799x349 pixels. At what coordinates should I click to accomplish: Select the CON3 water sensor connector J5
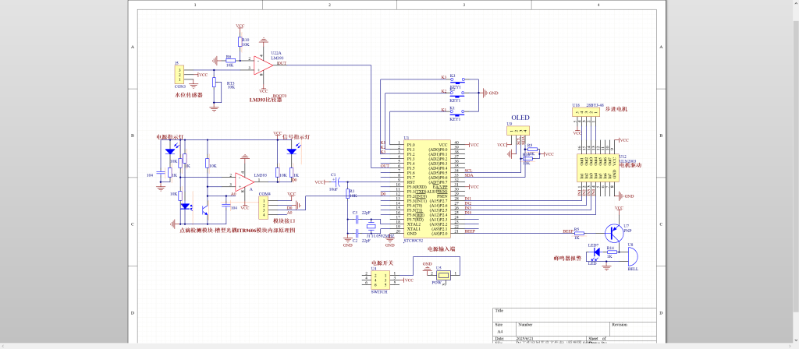coord(179,75)
